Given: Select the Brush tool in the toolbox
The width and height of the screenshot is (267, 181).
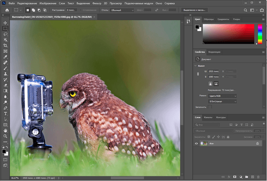Looking at the screenshot, I should [x=5, y=68].
